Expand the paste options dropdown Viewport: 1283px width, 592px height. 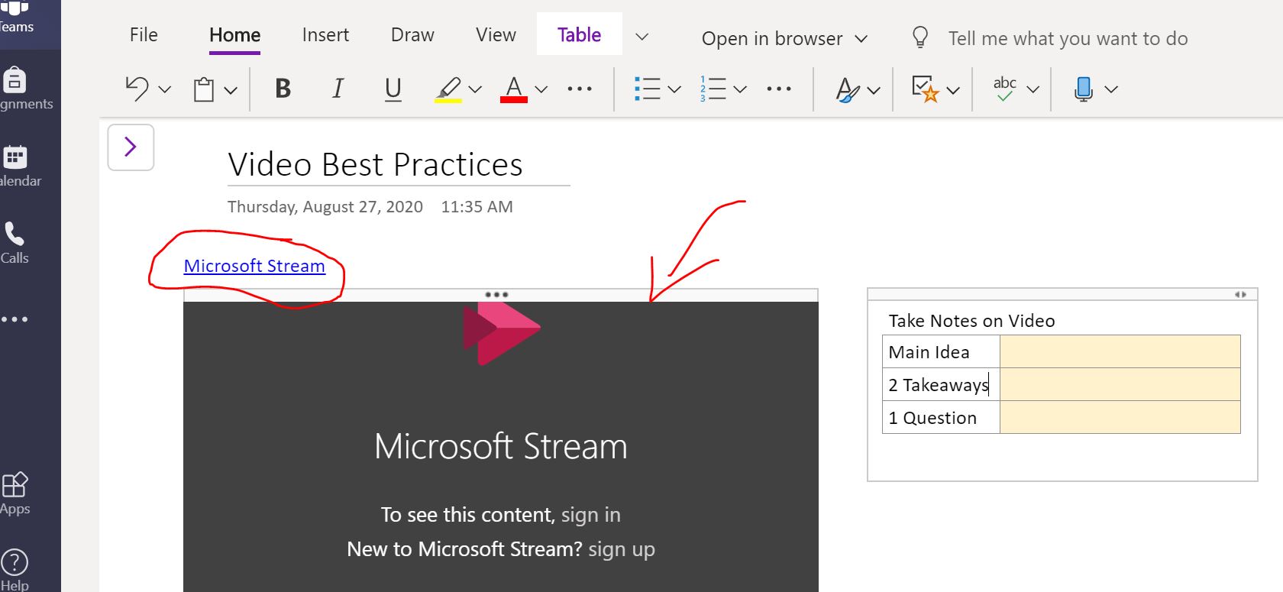pyautogui.click(x=231, y=90)
